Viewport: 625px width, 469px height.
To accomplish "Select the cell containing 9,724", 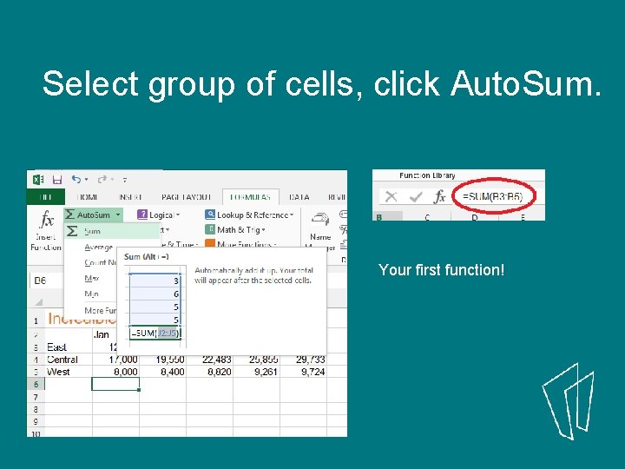I will (303, 372).
